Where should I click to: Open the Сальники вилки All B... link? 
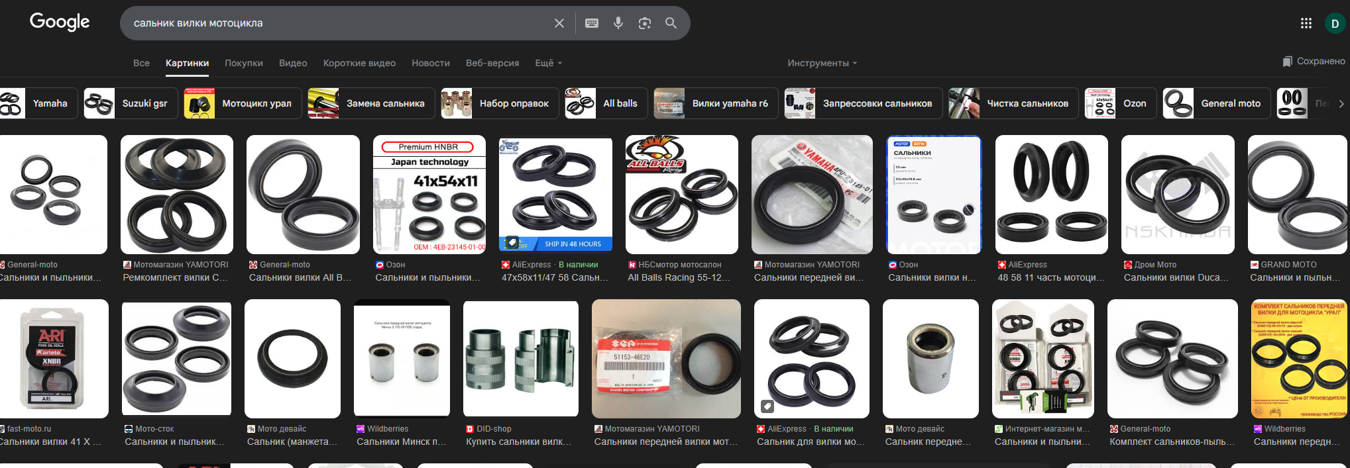pos(300,277)
